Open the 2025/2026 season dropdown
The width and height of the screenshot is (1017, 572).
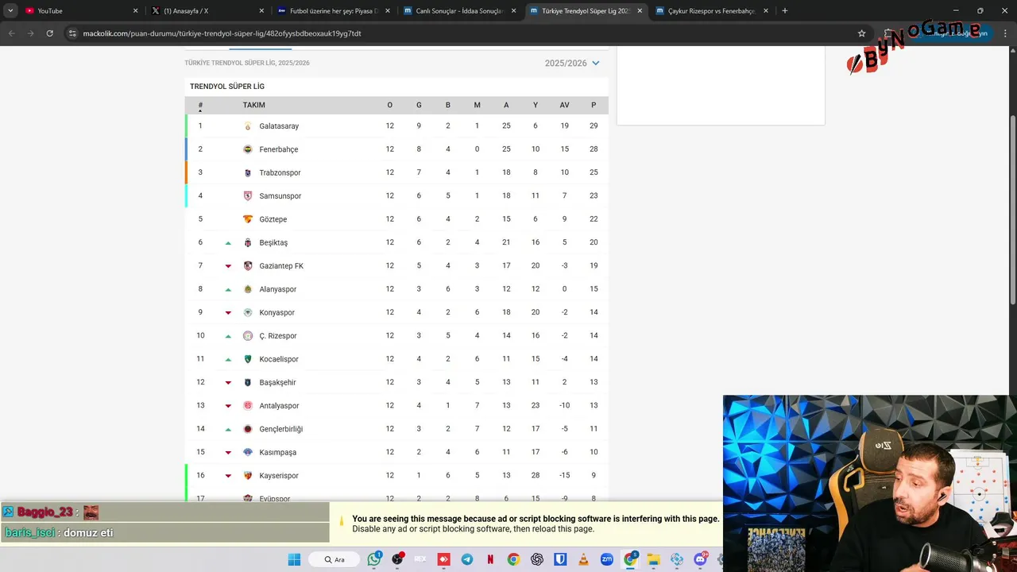[x=572, y=63]
